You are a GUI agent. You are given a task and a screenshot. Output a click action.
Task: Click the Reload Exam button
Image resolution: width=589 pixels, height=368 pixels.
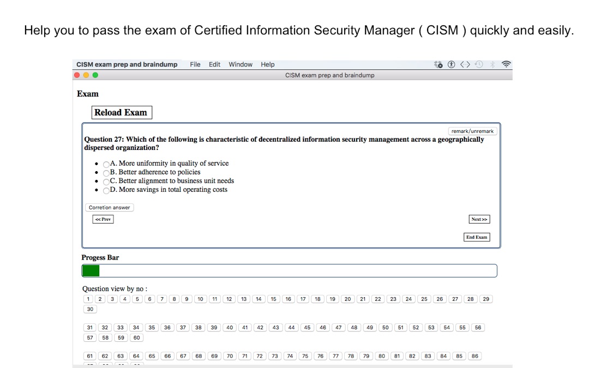click(121, 112)
